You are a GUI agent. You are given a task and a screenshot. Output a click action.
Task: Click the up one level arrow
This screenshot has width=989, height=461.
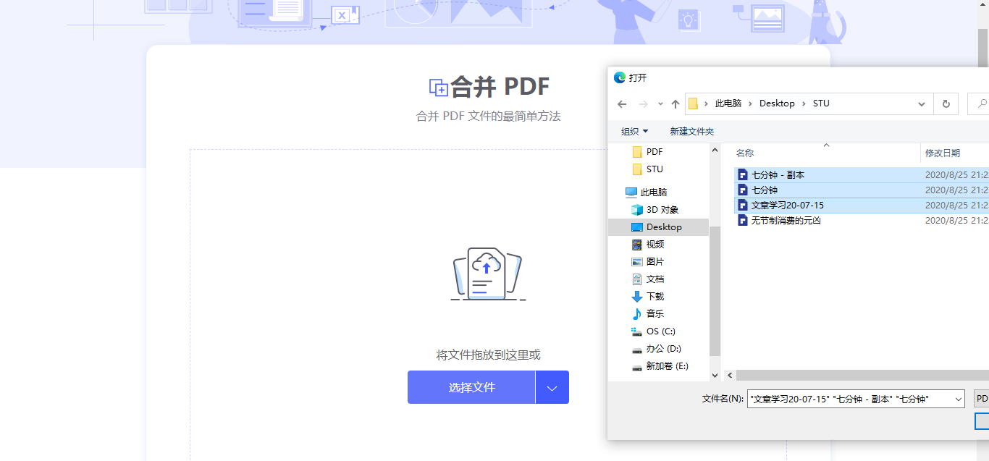click(676, 104)
